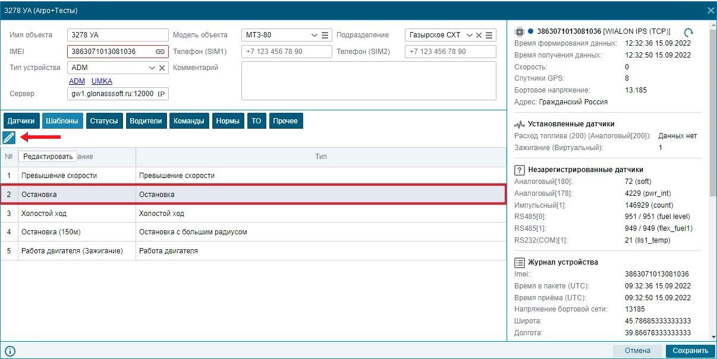This screenshot has height=359, width=717.
Task: Click the Спутники GPS value 8
Action: (627, 78)
